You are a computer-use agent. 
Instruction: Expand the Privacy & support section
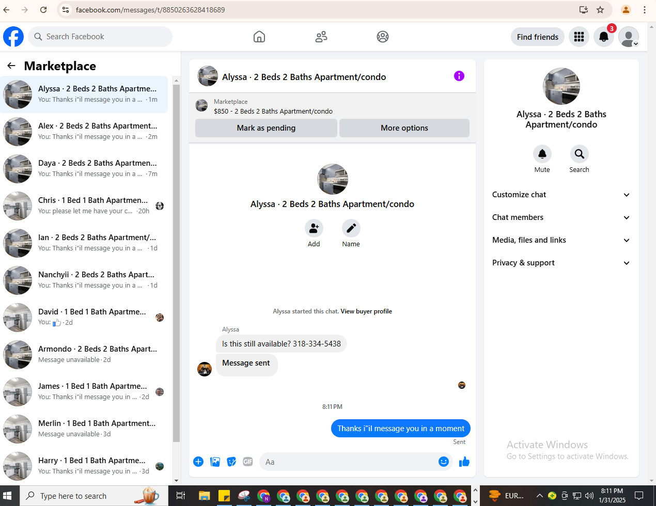coord(561,263)
